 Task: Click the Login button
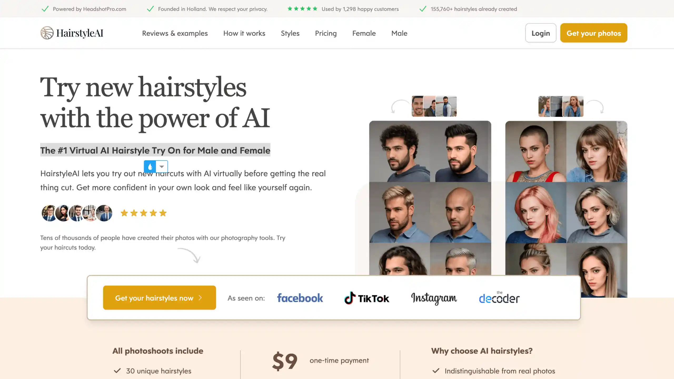coord(541,33)
